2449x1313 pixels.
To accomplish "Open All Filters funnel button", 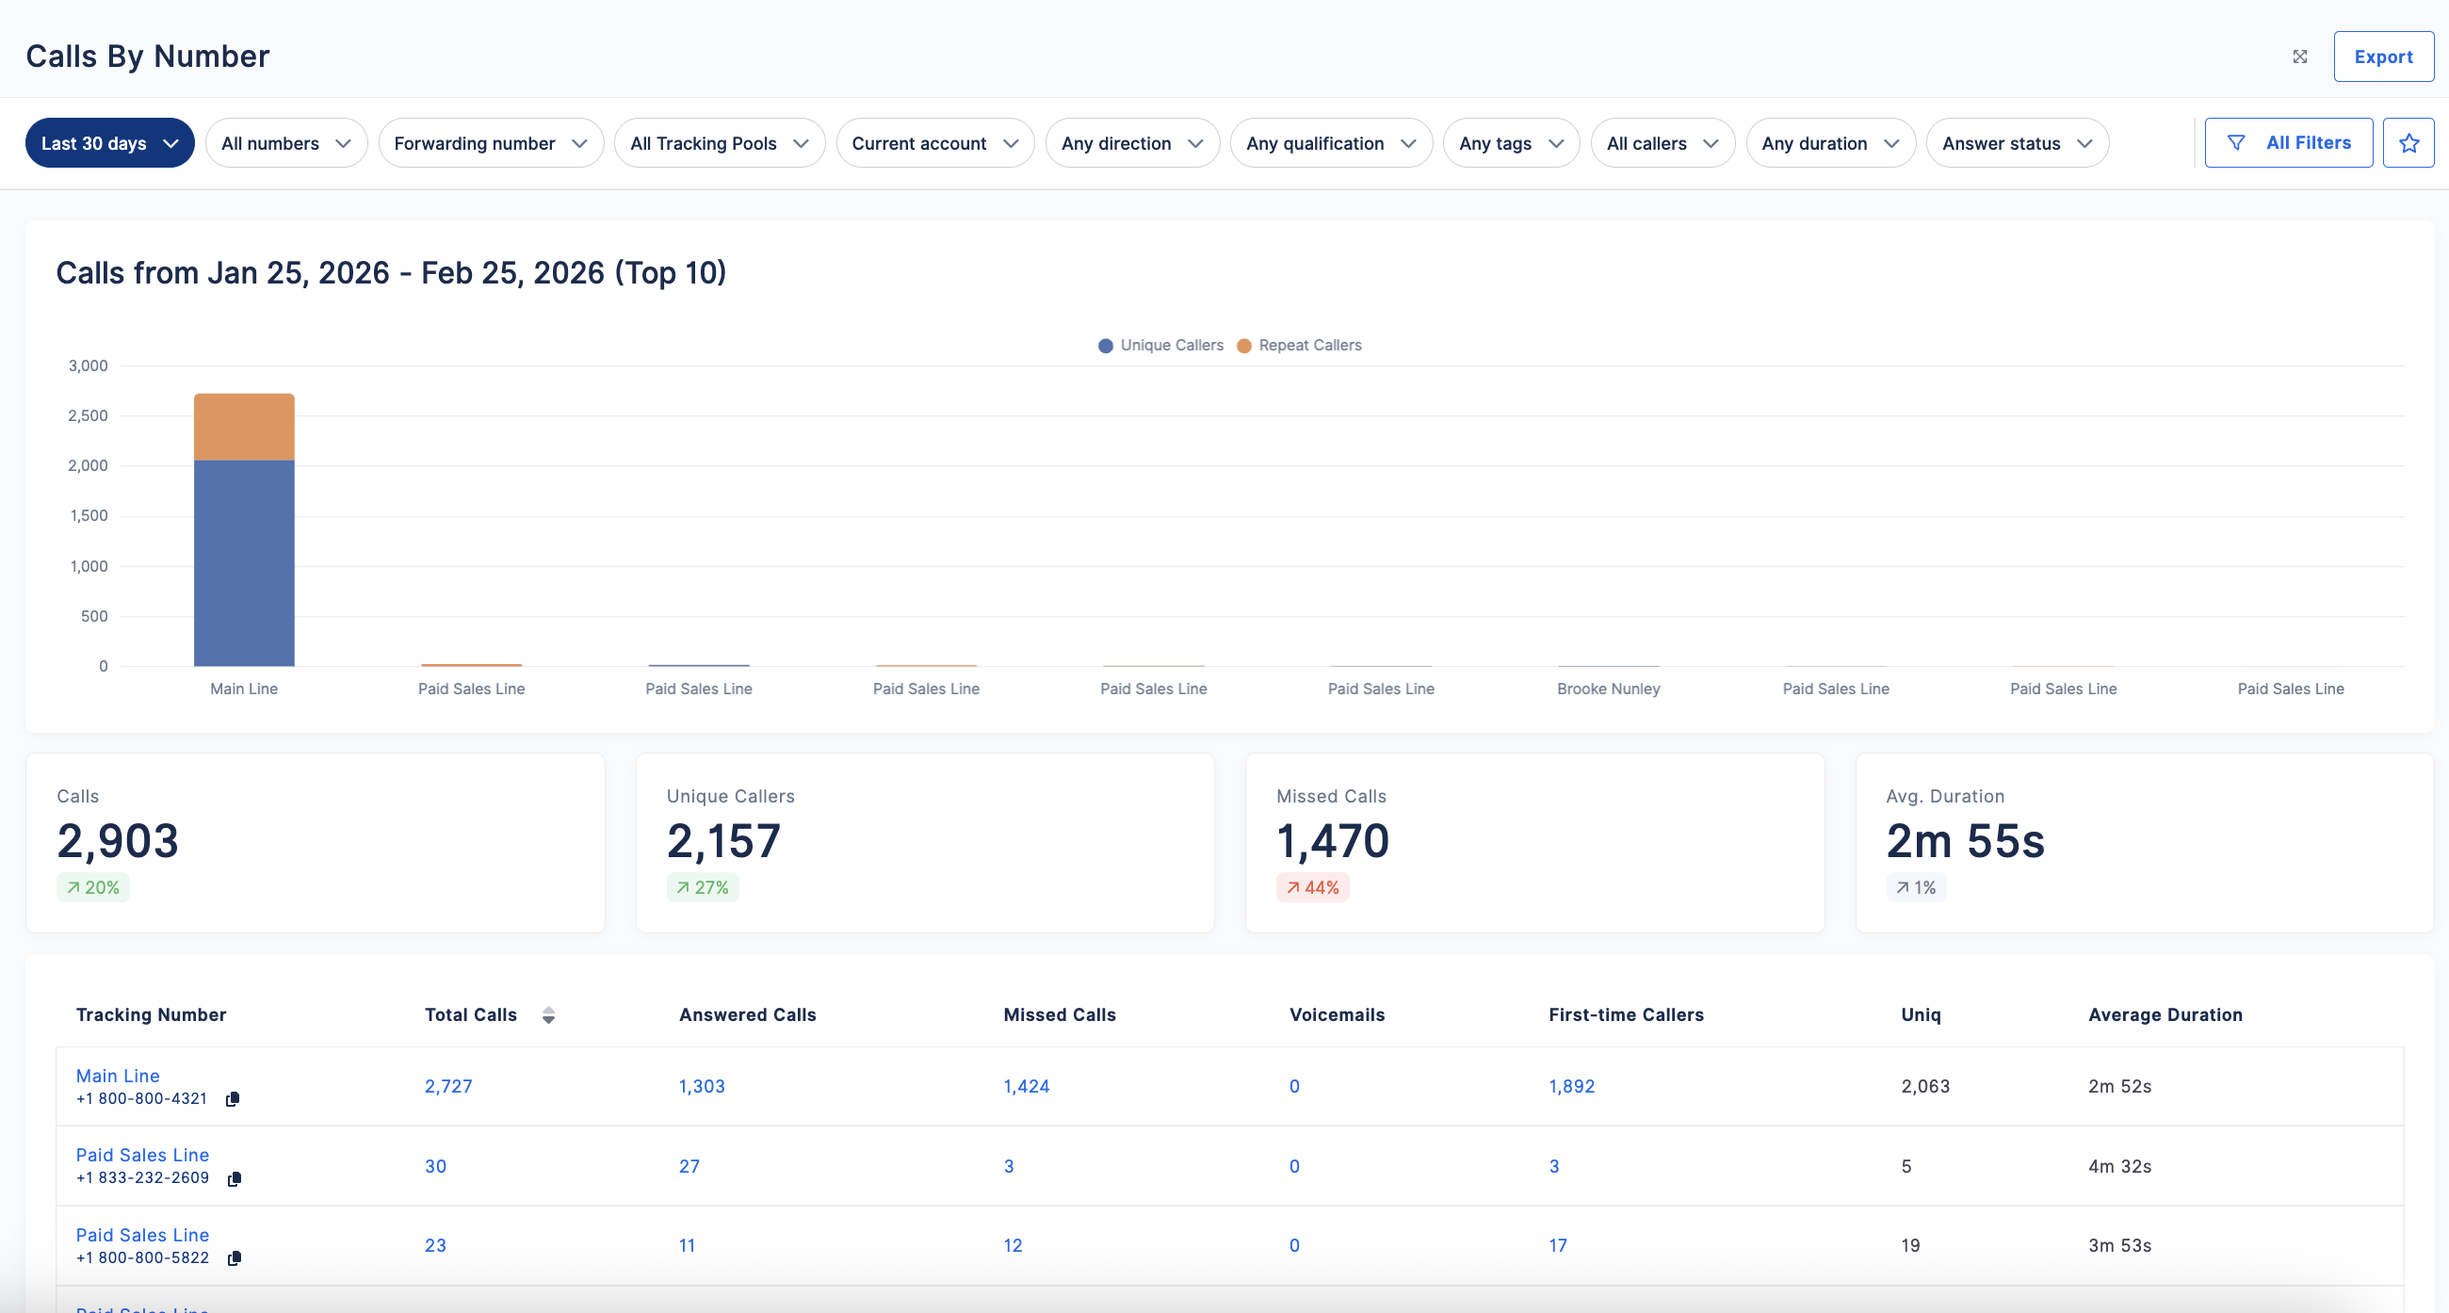I will [x=2288, y=142].
